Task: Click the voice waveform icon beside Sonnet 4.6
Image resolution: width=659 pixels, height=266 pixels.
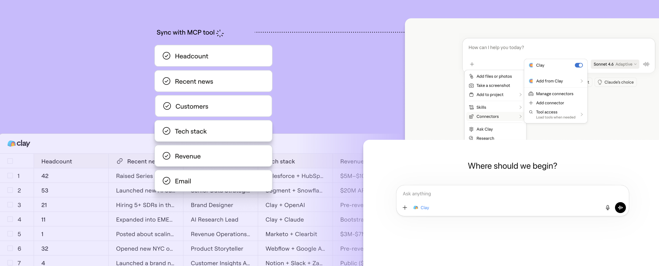Action: pos(646,64)
